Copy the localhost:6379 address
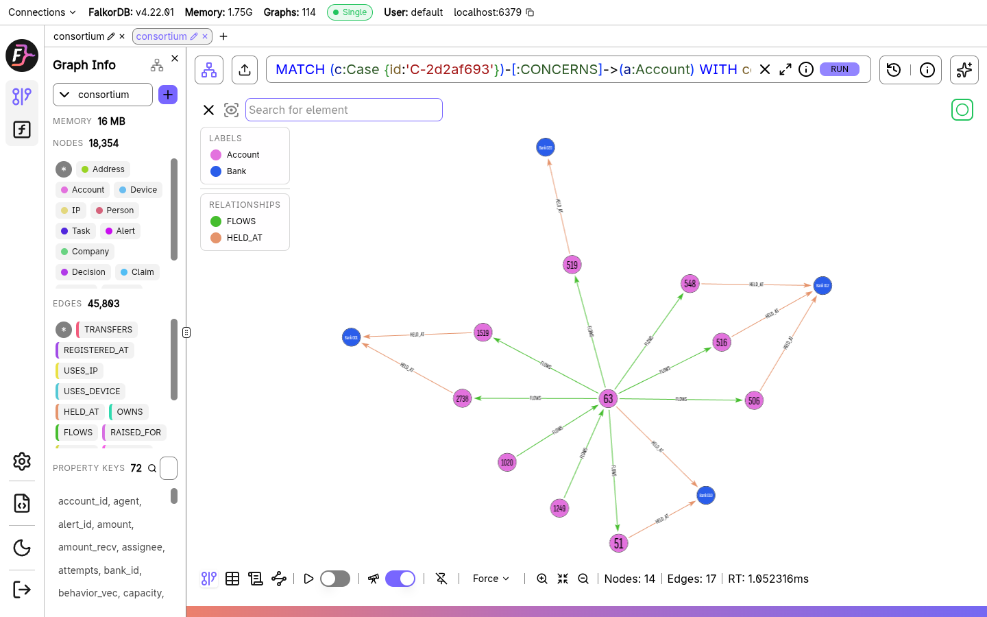Image resolution: width=987 pixels, height=617 pixels. (530, 12)
